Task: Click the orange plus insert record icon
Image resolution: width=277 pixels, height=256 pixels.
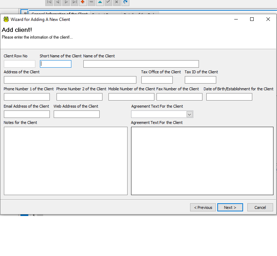Action: [83, 2]
